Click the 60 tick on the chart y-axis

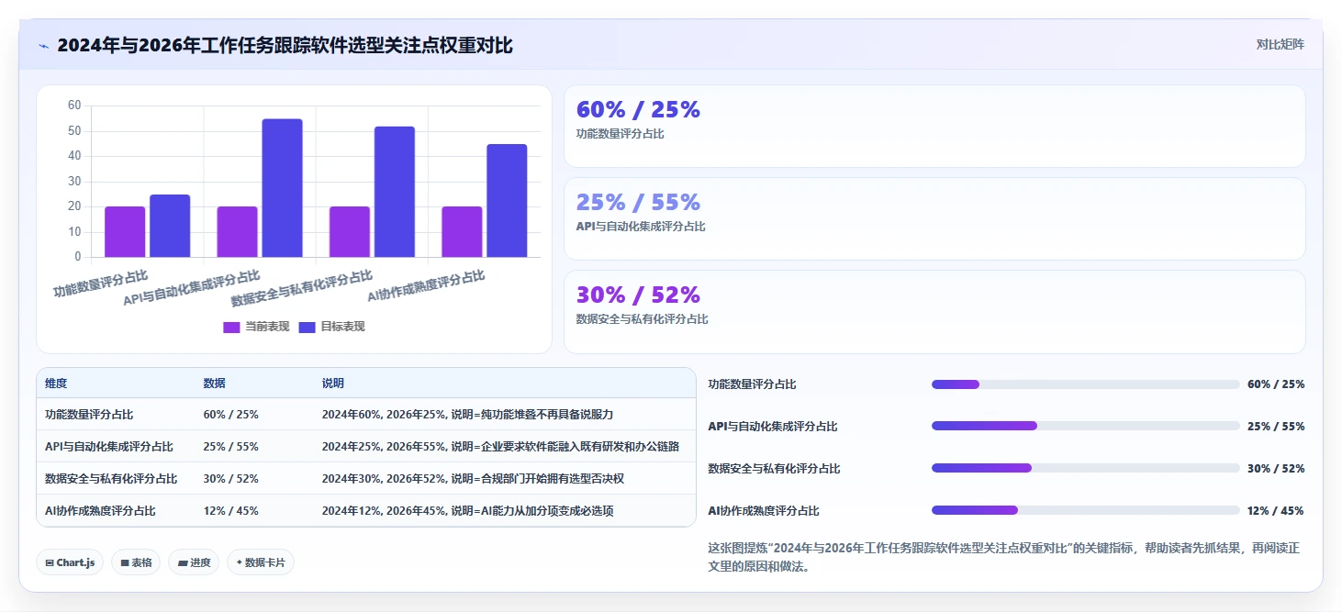[x=74, y=106]
